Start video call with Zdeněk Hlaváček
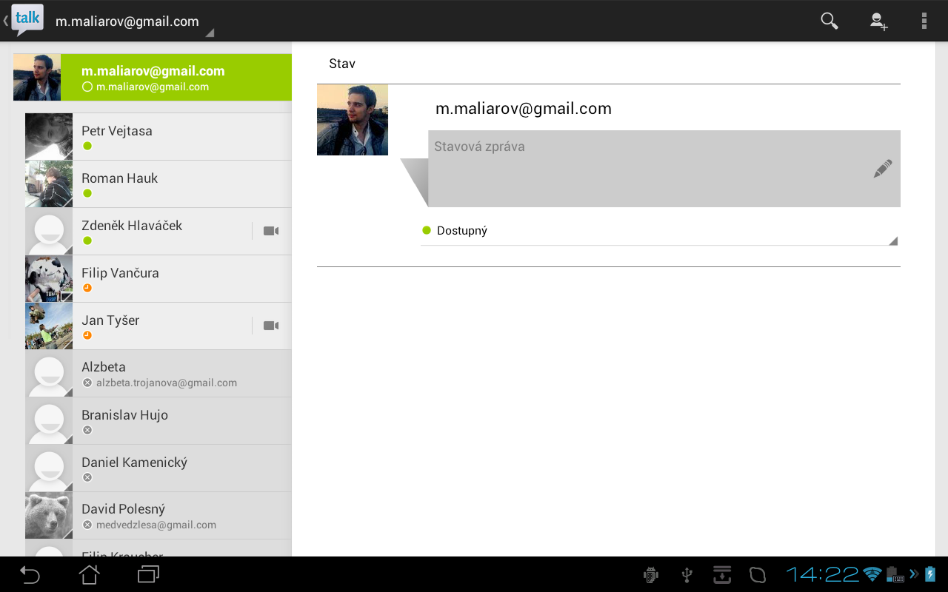Screen dimensions: 948x592 [x=271, y=231]
